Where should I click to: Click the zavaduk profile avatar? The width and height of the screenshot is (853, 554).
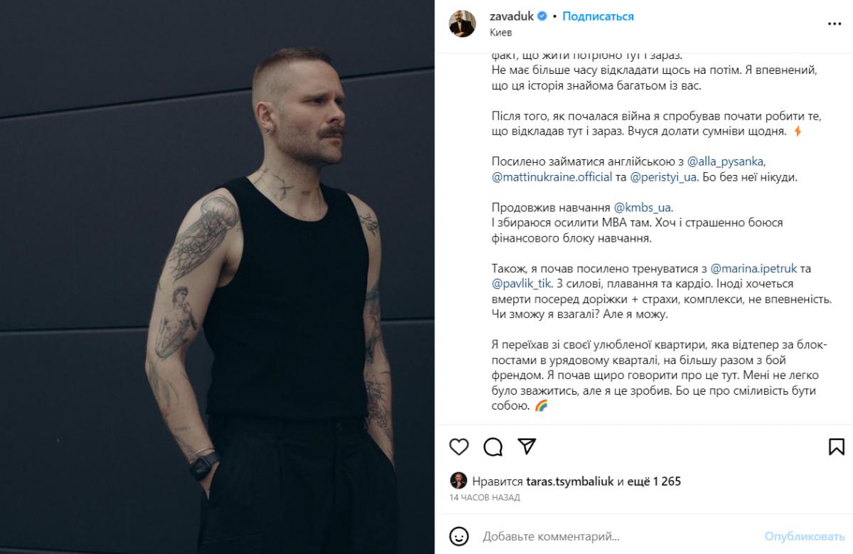point(462,23)
